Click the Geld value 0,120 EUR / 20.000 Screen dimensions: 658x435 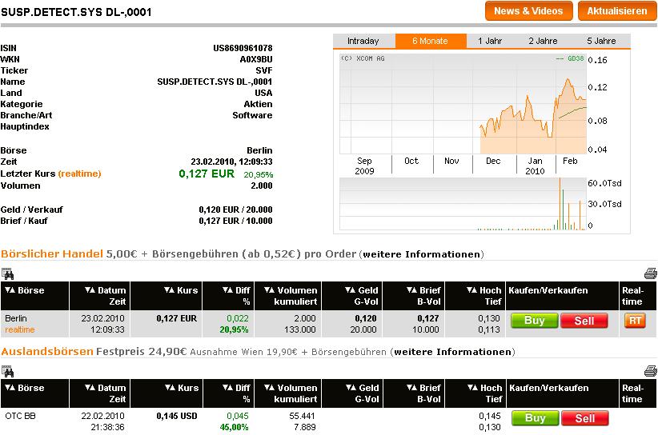click(x=235, y=210)
